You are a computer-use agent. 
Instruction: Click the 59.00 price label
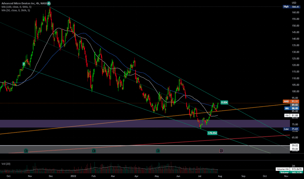pos(295,149)
